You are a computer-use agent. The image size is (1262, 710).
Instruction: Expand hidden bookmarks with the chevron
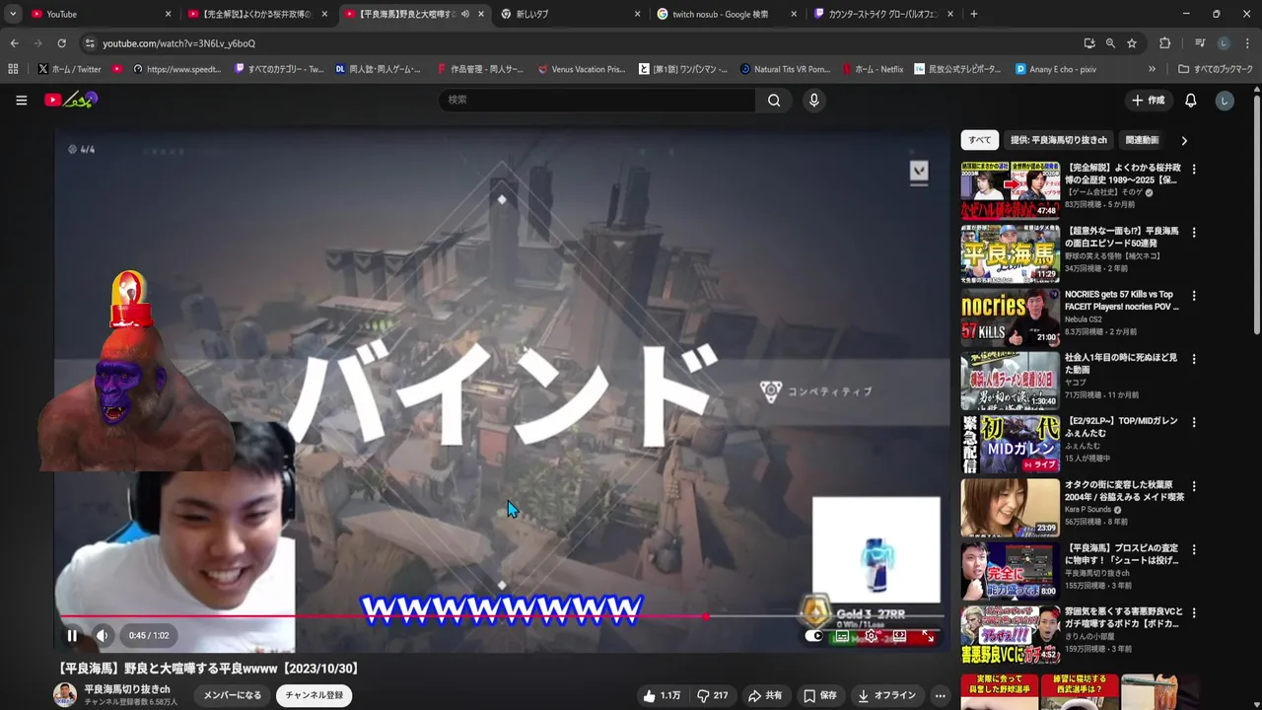1152,69
